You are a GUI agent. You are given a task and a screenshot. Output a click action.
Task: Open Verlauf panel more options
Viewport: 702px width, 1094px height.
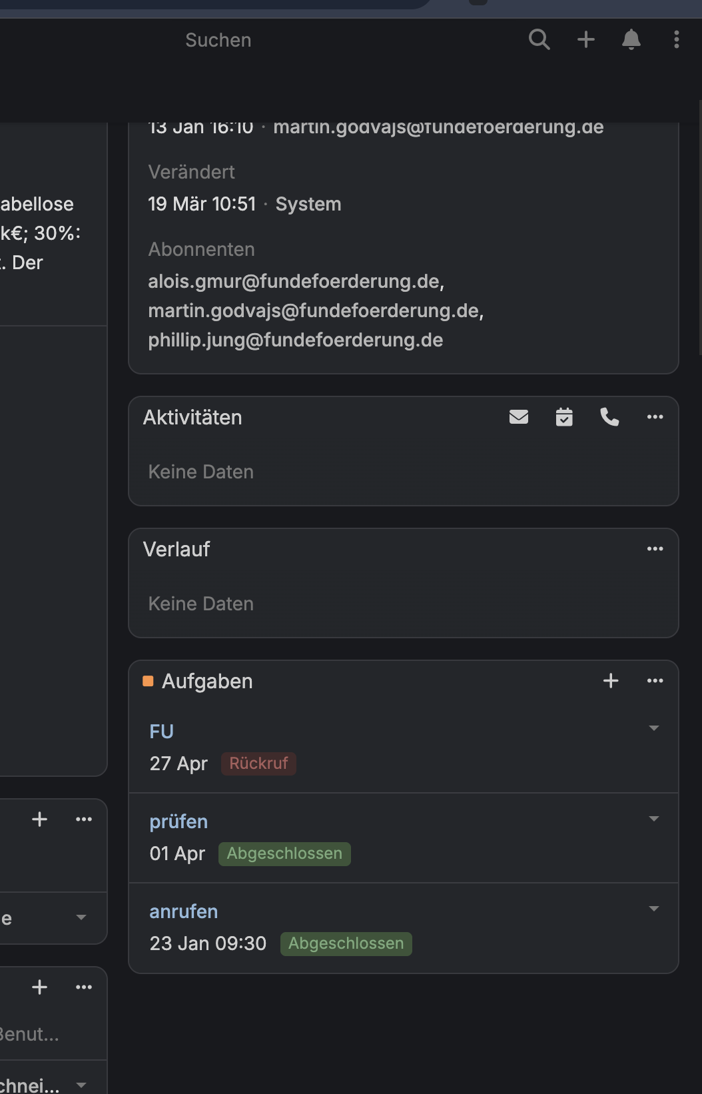(x=655, y=549)
